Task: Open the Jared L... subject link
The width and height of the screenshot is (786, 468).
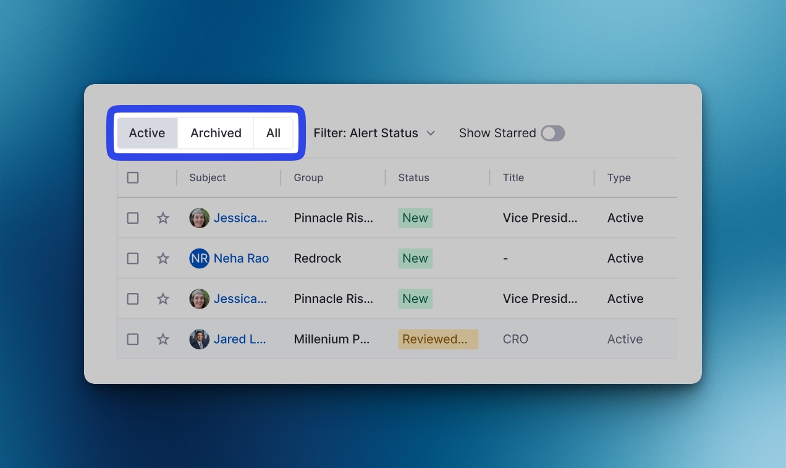Action: [240, 339]
